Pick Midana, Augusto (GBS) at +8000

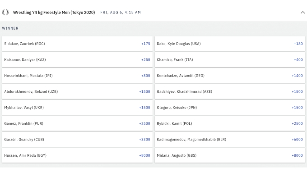230,155
